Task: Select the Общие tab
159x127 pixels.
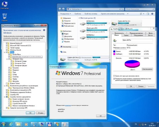Action: (x=117, y=35)
